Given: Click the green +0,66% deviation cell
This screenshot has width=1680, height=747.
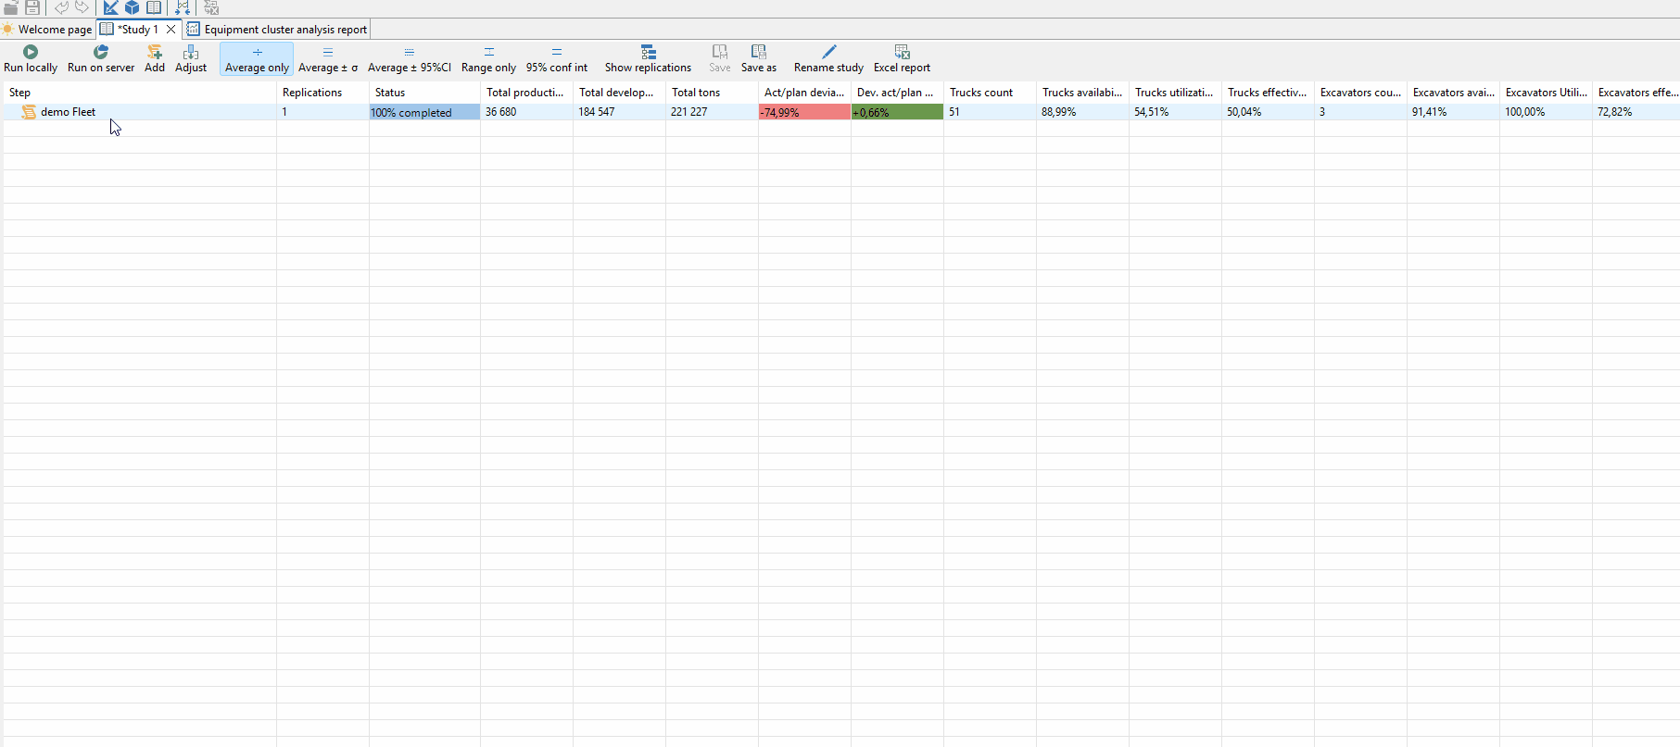Looking at the screenshot, I should point(897,112).
